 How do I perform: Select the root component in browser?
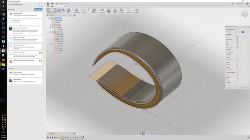pos(58,18)
